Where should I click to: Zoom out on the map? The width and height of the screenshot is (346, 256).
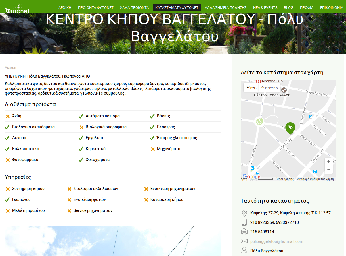coord(329,170)
